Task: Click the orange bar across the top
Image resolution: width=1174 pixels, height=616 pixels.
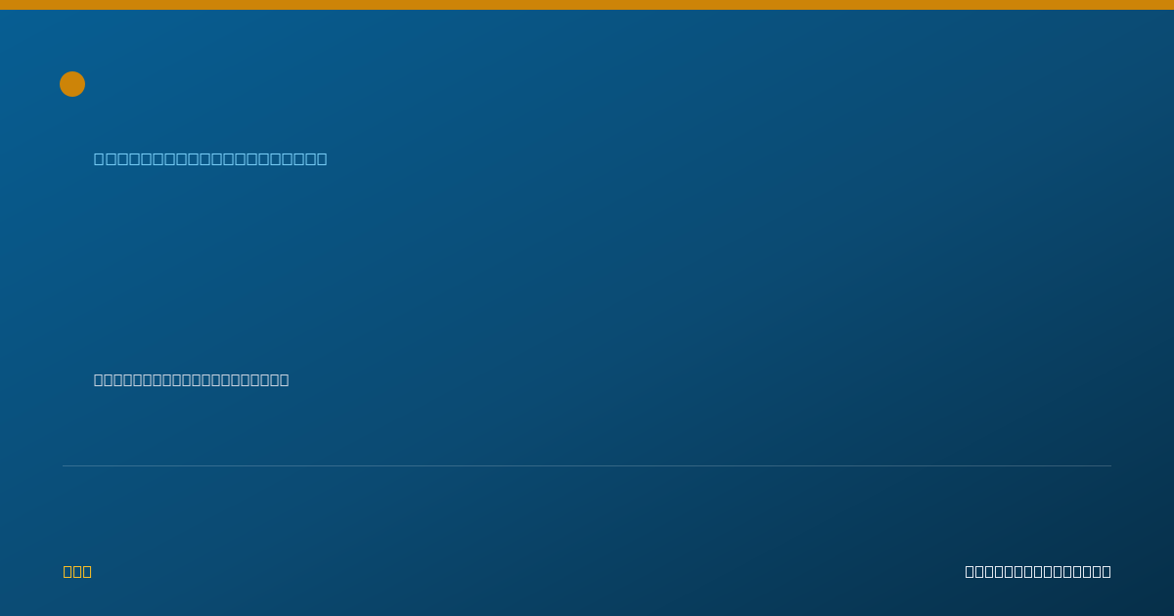Action: 587,5
